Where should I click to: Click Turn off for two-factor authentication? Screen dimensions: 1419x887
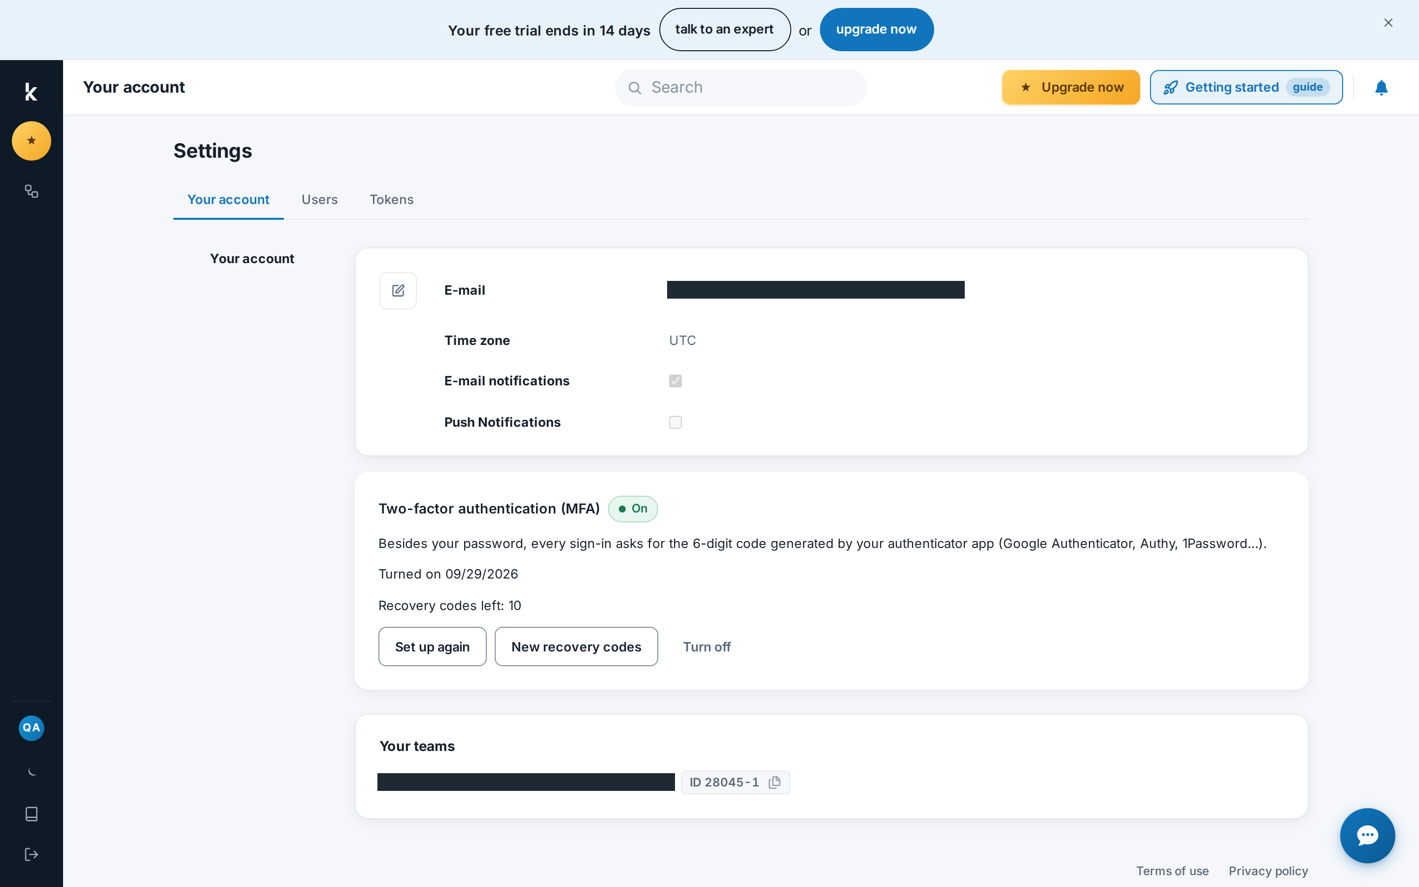point(707,647)
